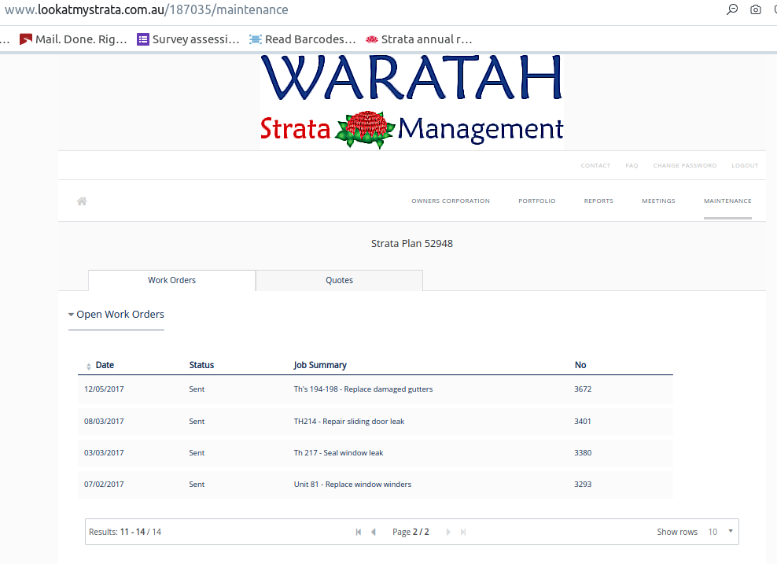The image size is (777, 564).
Task: Click the browser address bar URL
Action: click(147, 9)
